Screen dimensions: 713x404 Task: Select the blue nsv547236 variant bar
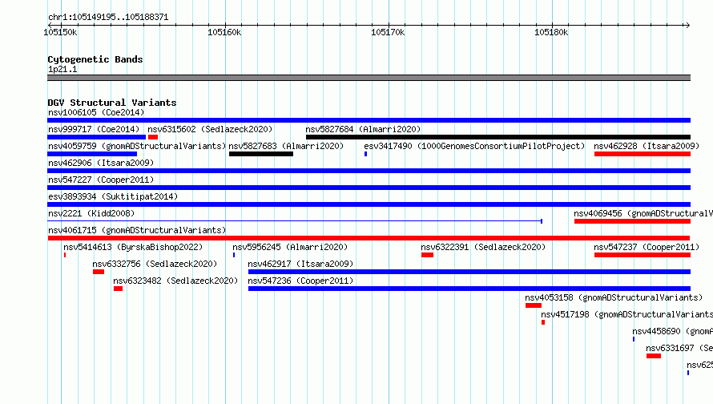click(469, 289)
